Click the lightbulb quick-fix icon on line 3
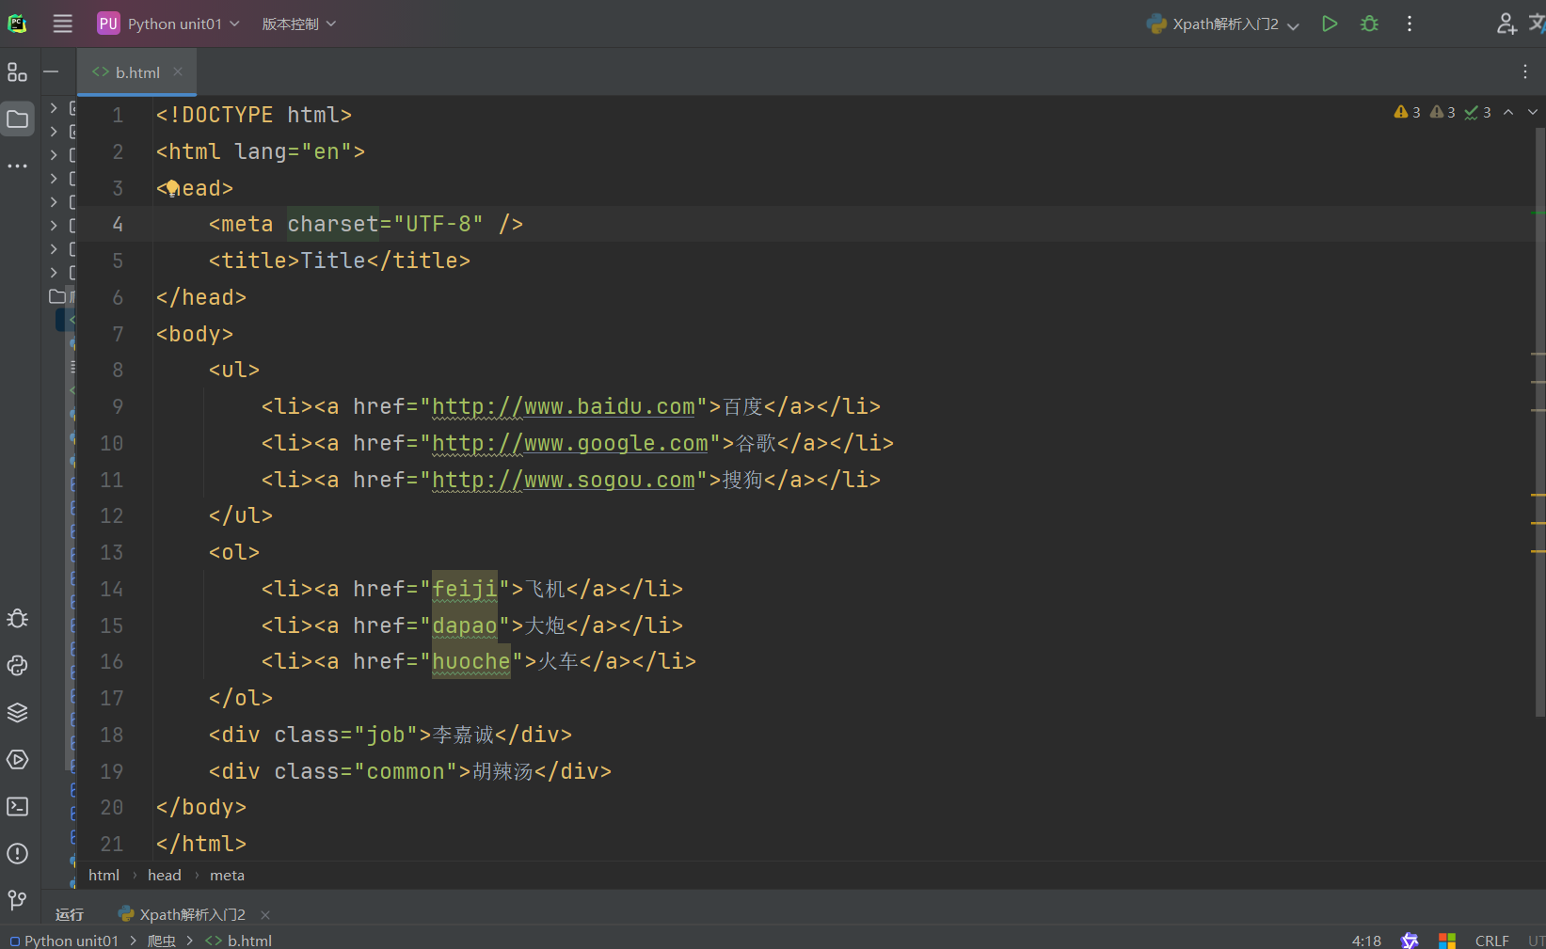 coord(172,188)
